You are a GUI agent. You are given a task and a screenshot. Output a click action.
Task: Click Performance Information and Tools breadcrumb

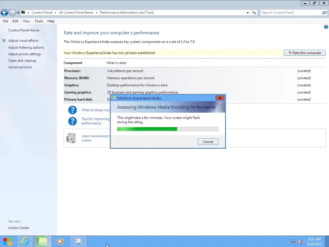(x=127, y=13)
